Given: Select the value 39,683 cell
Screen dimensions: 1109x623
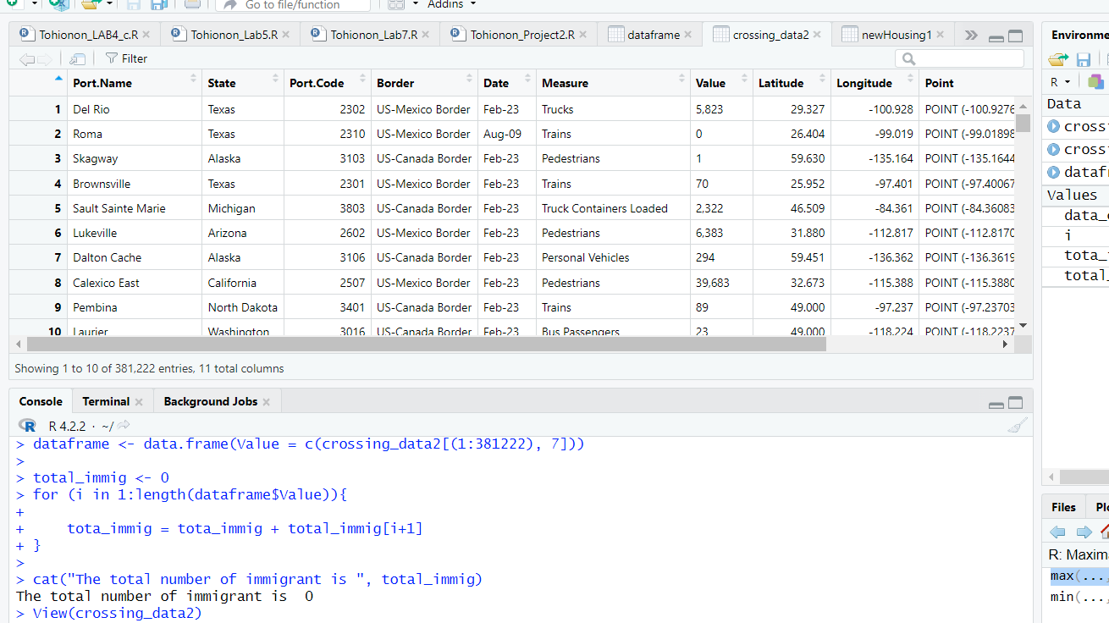Looking at the screenshot, I should coord(721,283).
